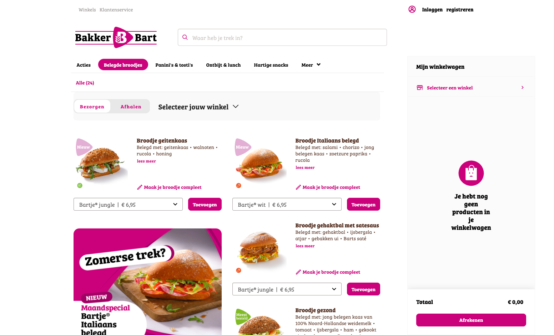Open the Selecteer jouw winkel dropdown
Screen dimensions: 554x335
point(198,107)
